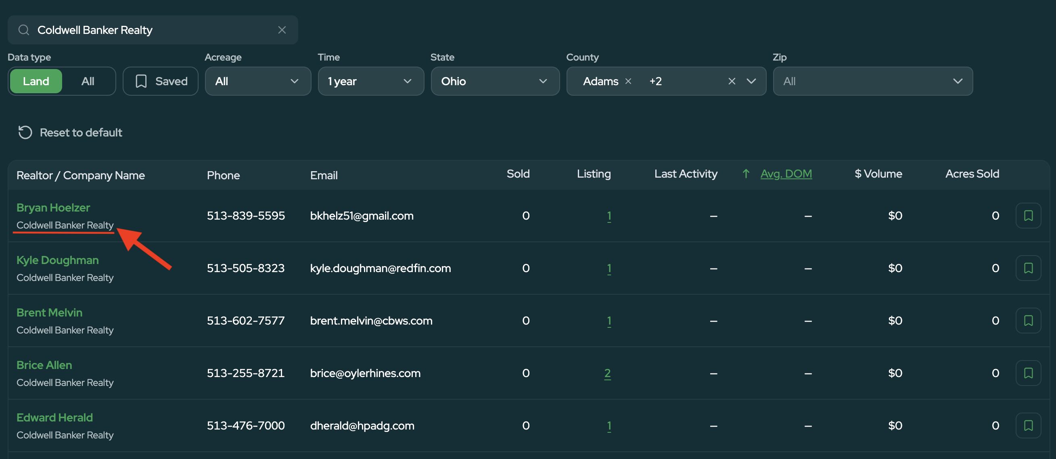Expand the County dropdown chevron
The image size is (1056, 459).
click(751, 81)
